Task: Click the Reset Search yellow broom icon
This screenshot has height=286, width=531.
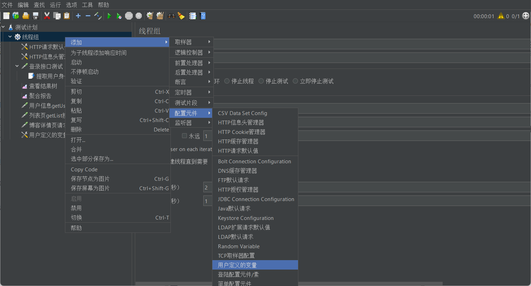Action: (181, 16)
